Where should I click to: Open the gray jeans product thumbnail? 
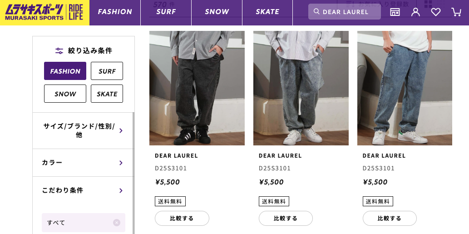(301, 88)
